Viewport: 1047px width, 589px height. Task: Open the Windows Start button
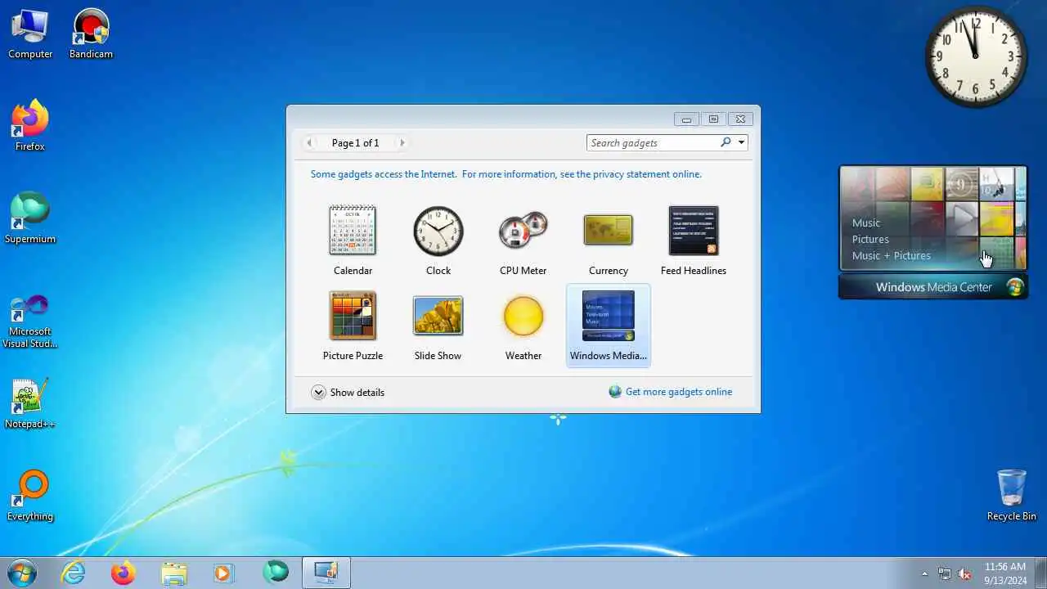point(22,573)
